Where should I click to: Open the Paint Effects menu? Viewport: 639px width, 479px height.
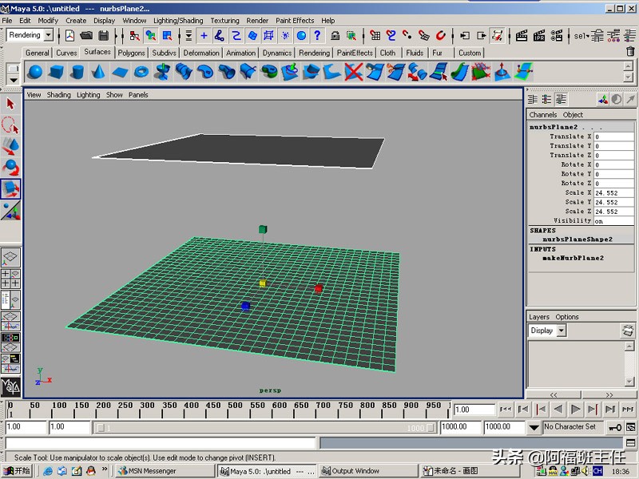[295, 20]
